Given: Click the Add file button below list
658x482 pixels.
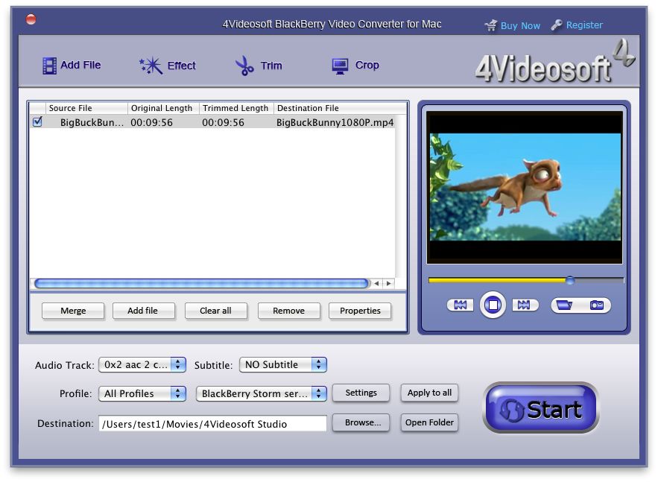Looking at the screenshot, I should [x=143, y=311].
